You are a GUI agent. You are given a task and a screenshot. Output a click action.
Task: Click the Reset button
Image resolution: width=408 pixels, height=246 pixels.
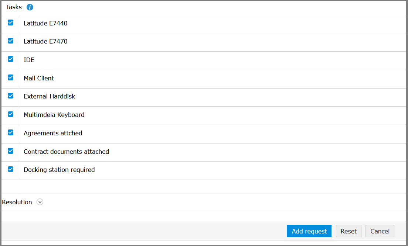point(348,231)
